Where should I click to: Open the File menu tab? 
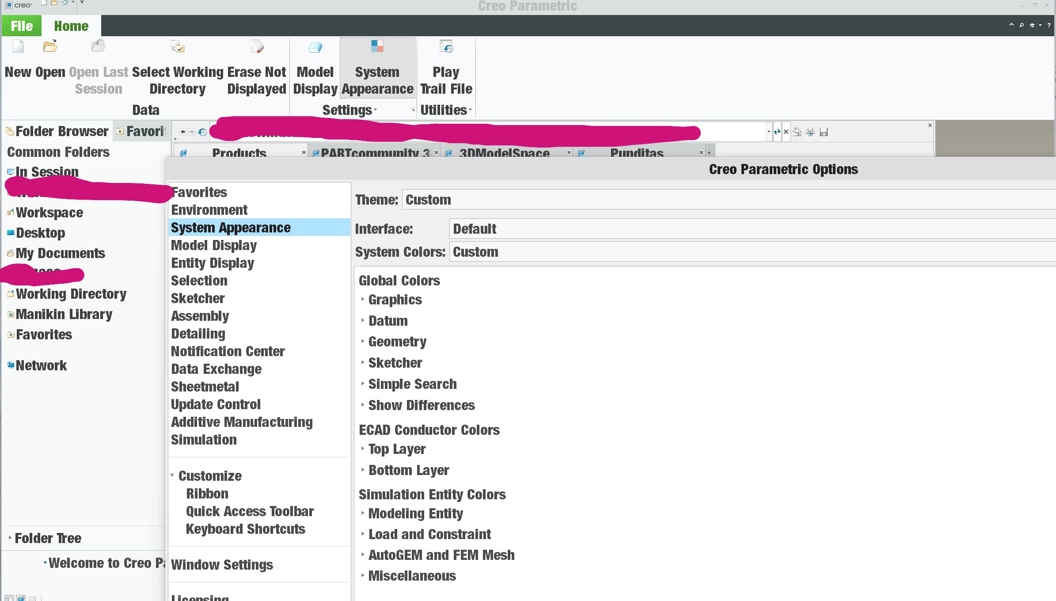22,26
